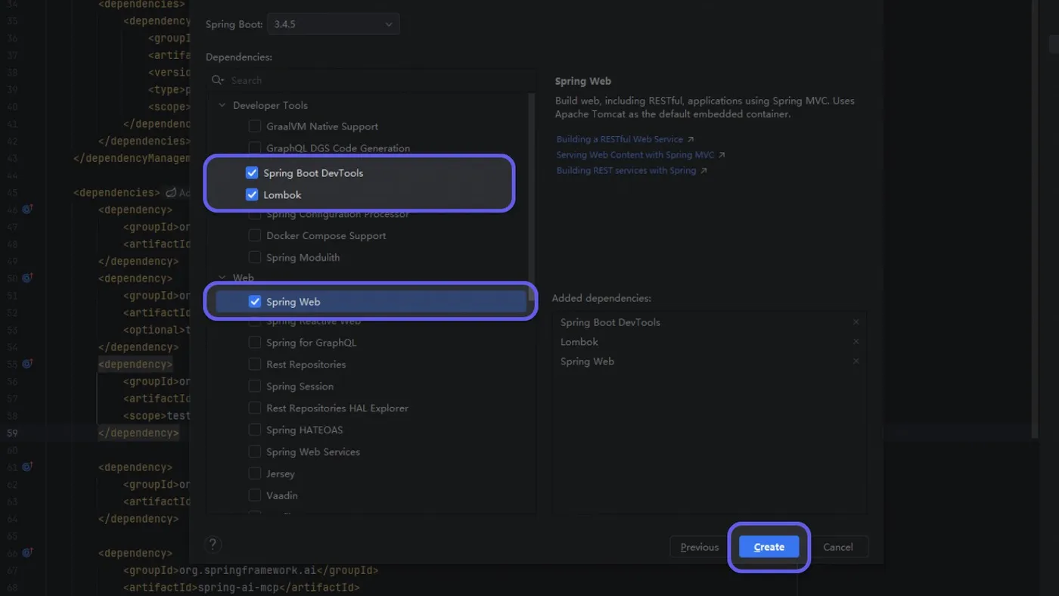Enable Spring for GraphQL checkbox
Viewport: 1059px width, 596px height.
coord(255,343)
